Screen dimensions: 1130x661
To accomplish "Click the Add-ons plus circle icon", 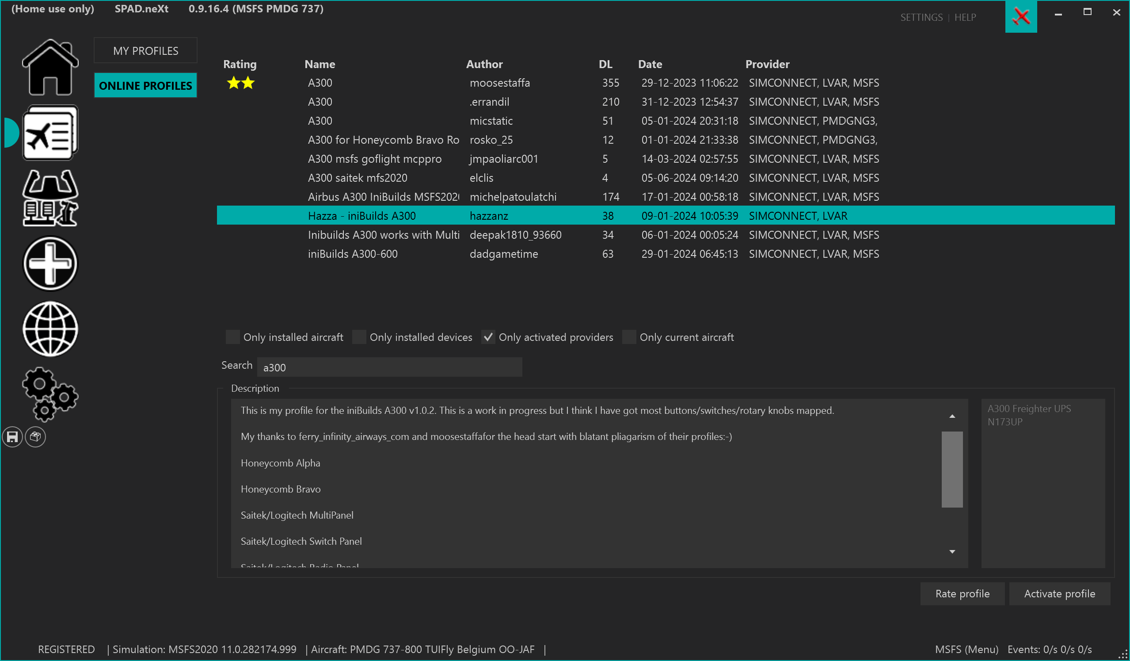I will [50, 264].
